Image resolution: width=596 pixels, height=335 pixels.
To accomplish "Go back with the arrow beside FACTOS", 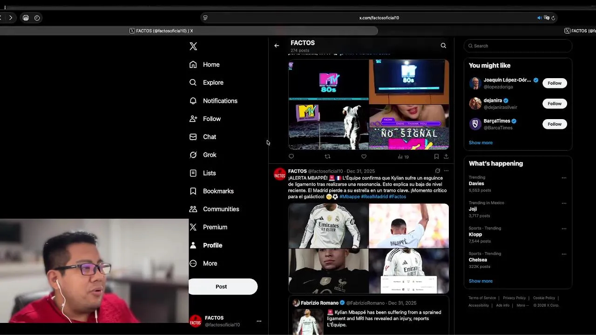I will click(x=277, y=46).
